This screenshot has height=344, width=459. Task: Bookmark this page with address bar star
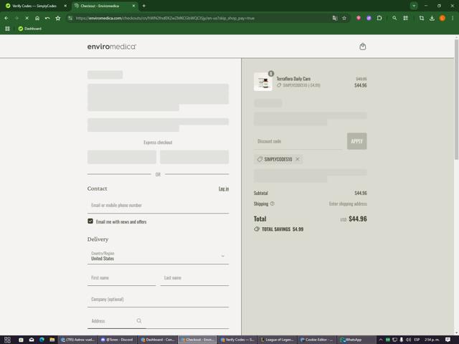(344, 18)
